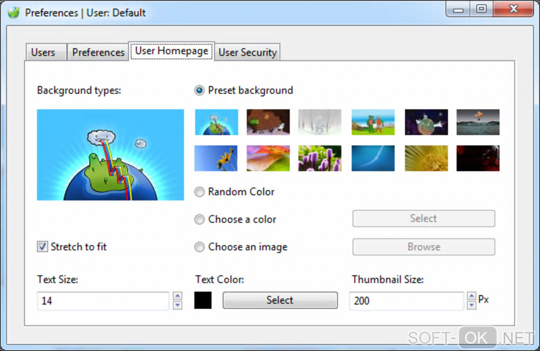Click the Text Color Select button
The height and width of the screenshot is (351, 540).
[x=280, y=300]
